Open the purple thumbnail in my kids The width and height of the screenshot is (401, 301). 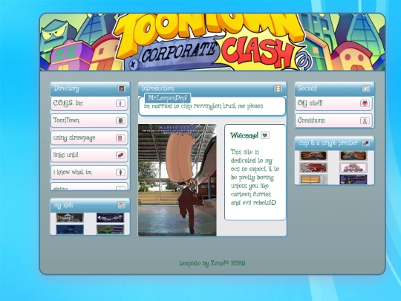pyautogui.click(x=110, y=218)
